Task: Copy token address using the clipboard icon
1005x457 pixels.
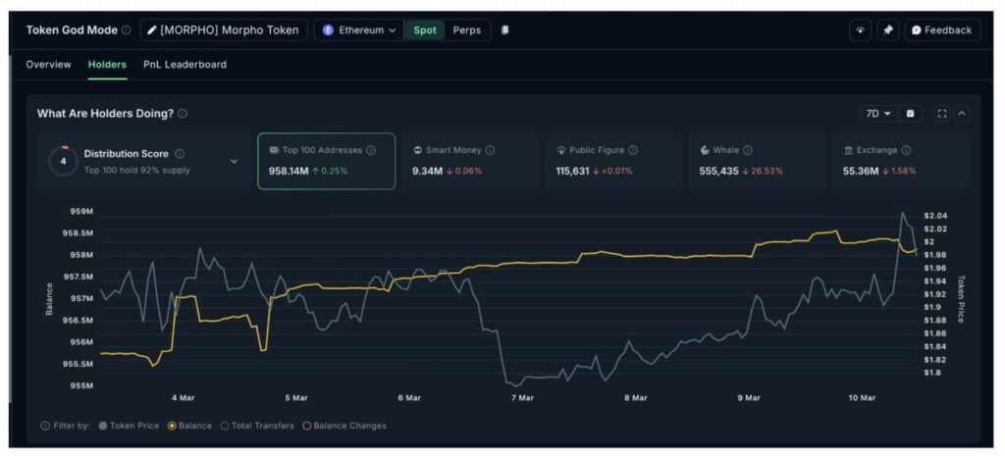Action: (505, 30)
